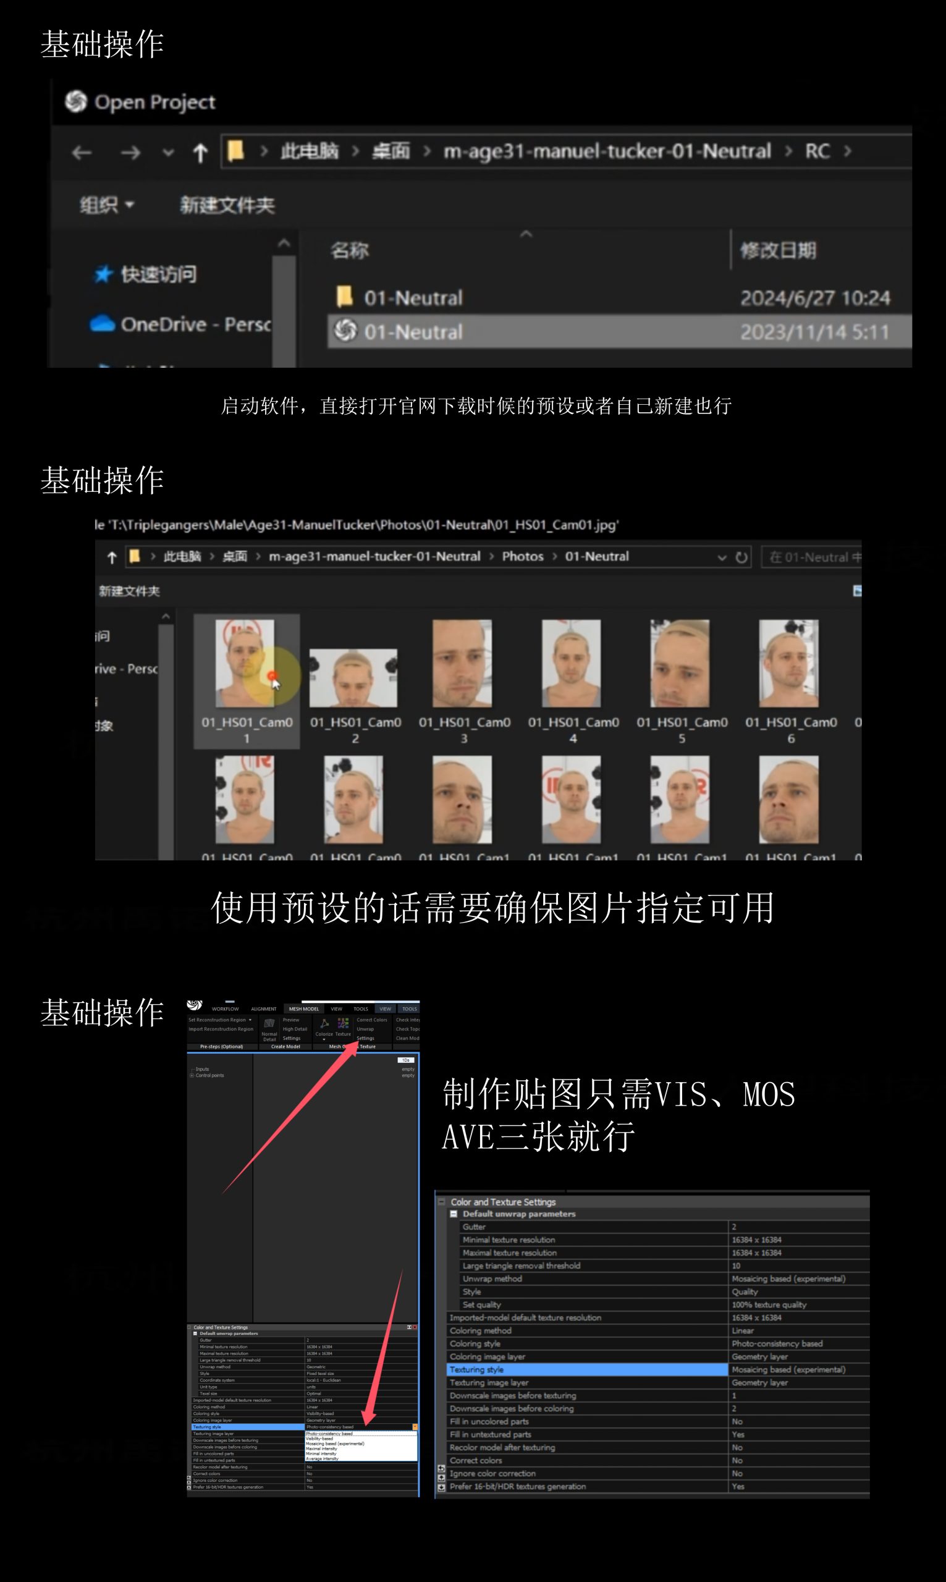
Task: Click folder icon in Open Project address bar
Action: click(x=236, y=150)
